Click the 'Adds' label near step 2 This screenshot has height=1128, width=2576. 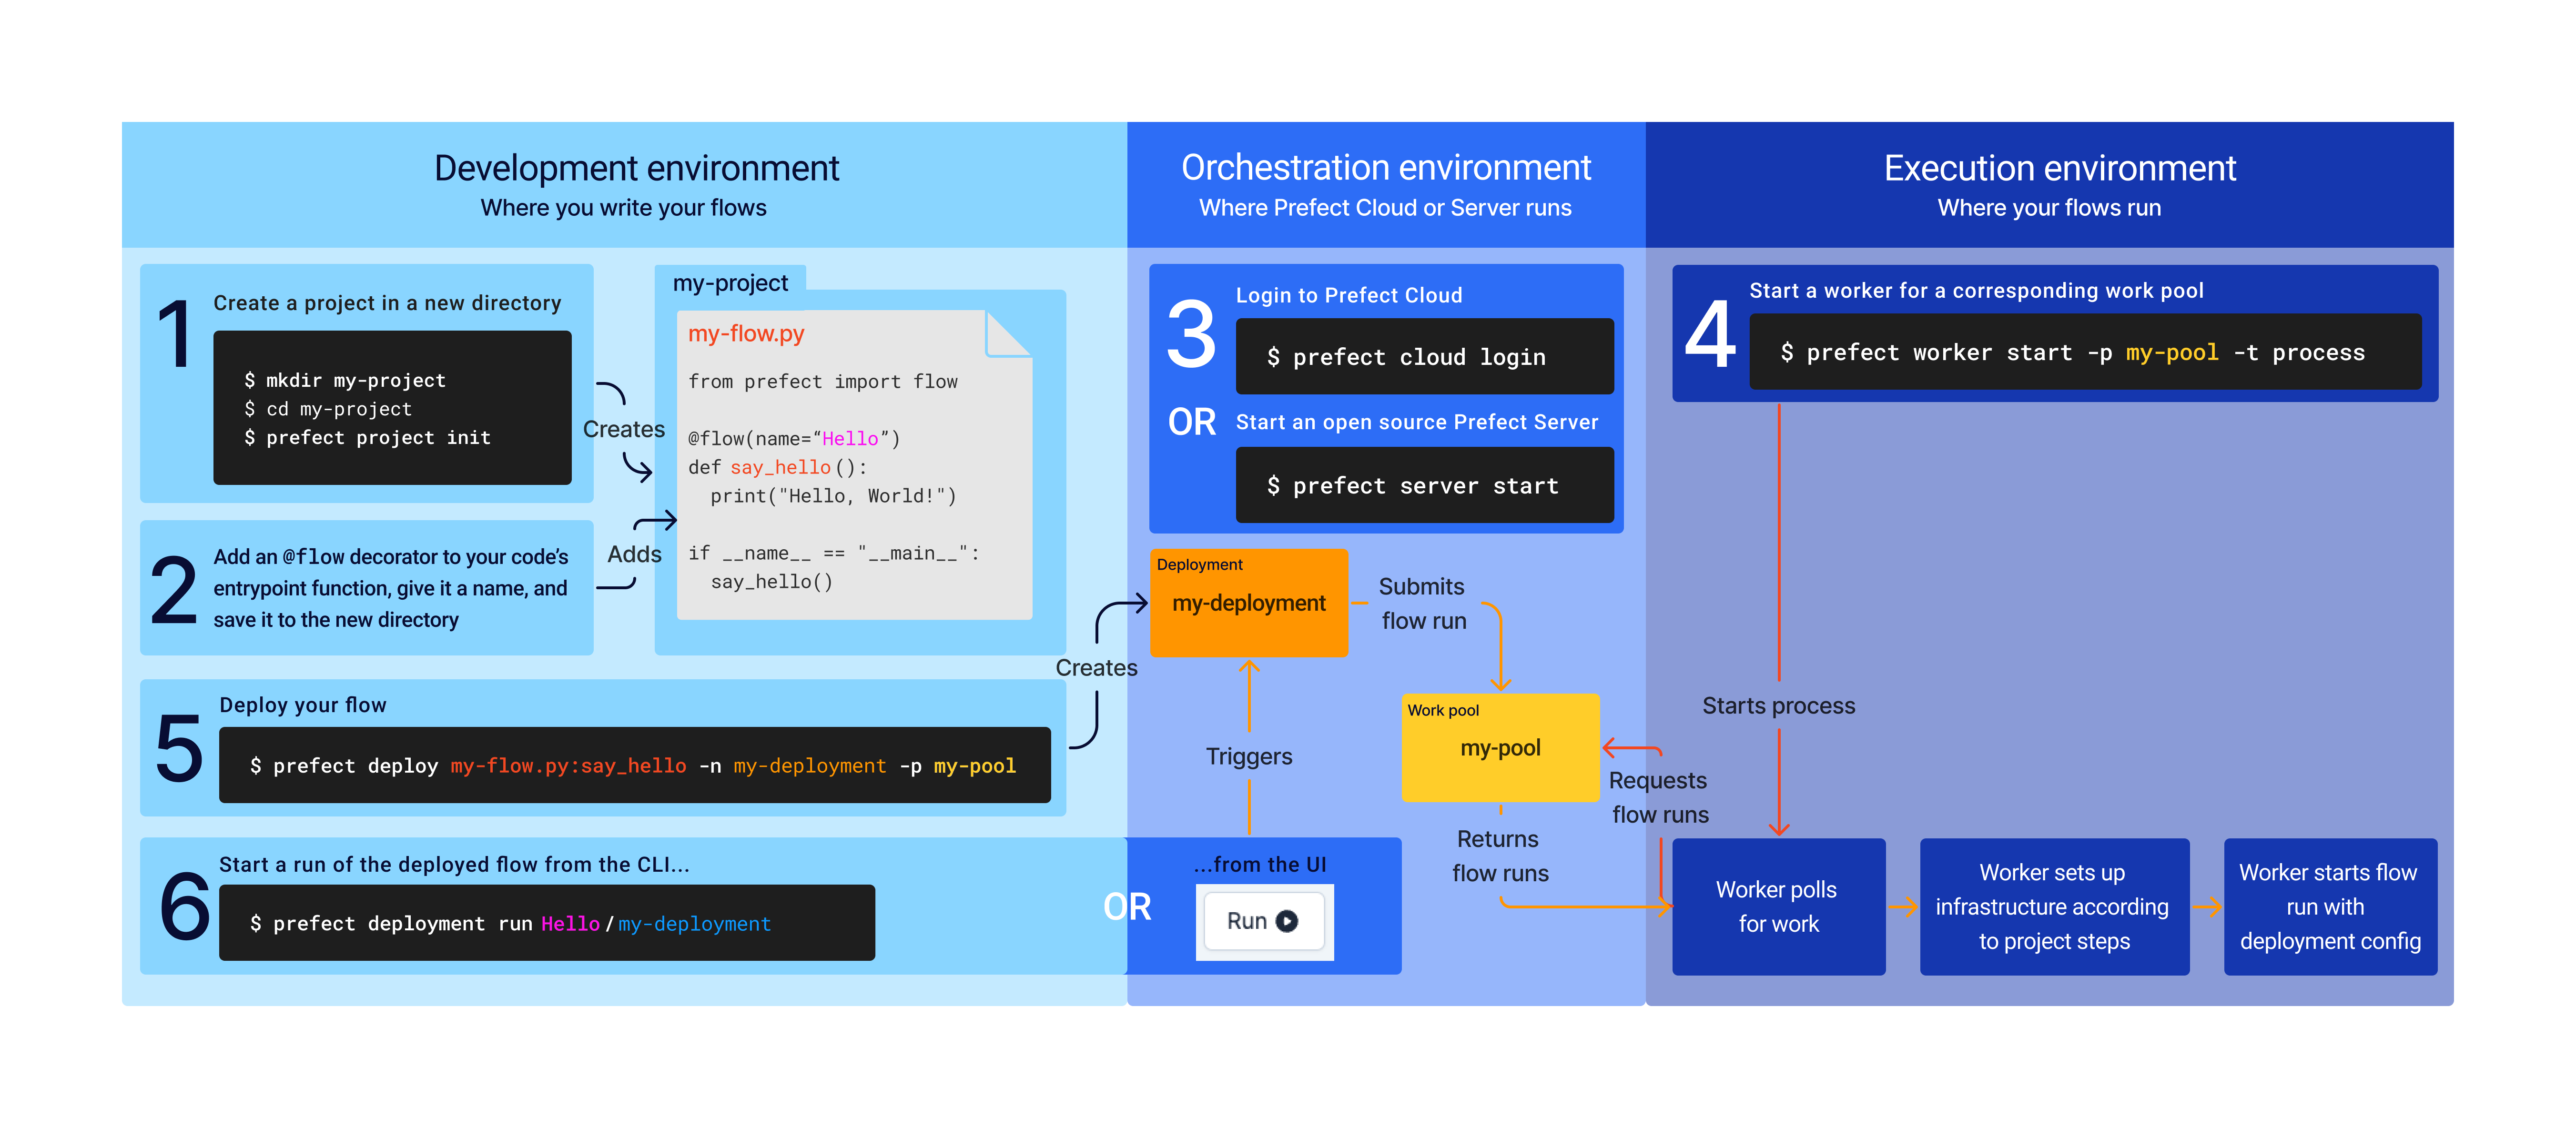(x=634, y=554)
